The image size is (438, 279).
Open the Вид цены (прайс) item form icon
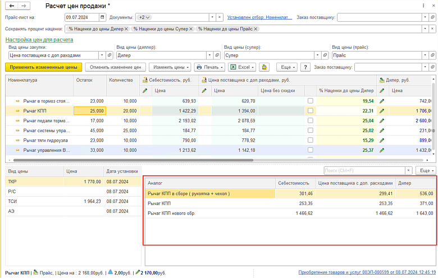pos(432,55)
